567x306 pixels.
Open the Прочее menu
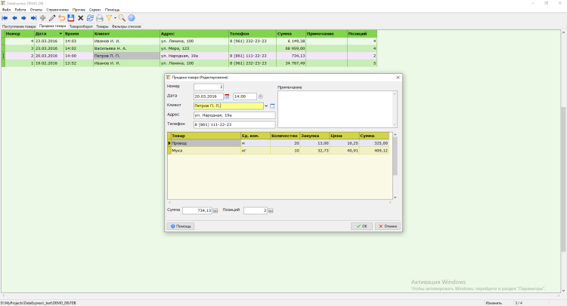coord(79,10)
